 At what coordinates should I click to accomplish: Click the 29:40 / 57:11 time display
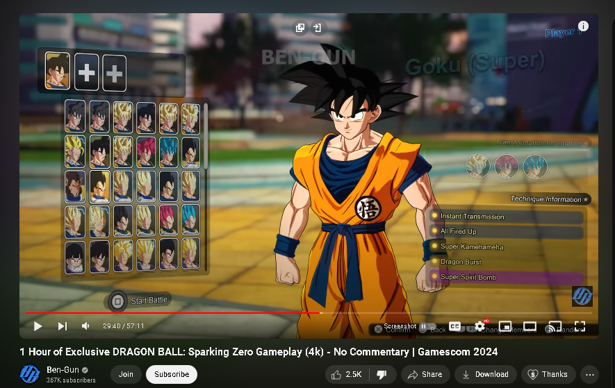(x=123, y=326)
